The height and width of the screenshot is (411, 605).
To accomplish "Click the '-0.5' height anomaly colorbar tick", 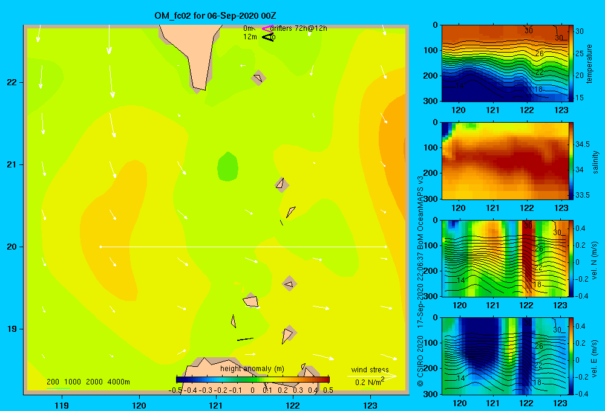I will [x=175, y=390].
